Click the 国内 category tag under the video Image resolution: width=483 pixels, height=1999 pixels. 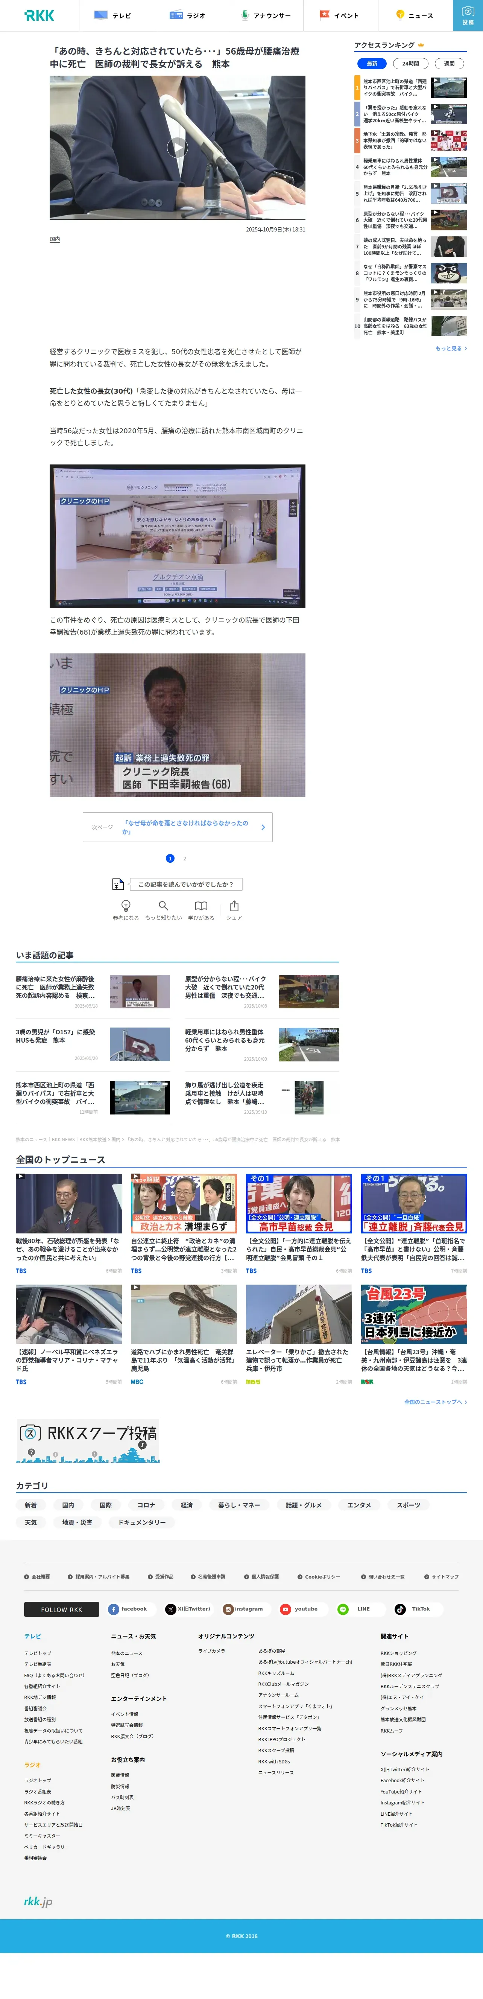point(55,240)
